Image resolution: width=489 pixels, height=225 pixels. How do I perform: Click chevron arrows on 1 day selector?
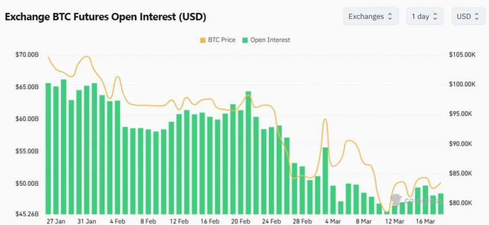click(436, 17)
